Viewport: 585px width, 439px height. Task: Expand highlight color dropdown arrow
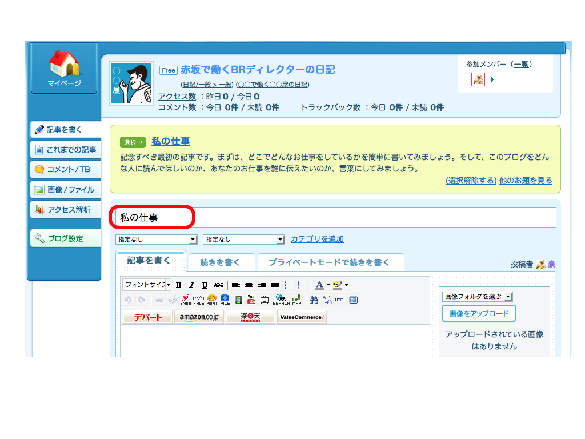pos(347,285)
